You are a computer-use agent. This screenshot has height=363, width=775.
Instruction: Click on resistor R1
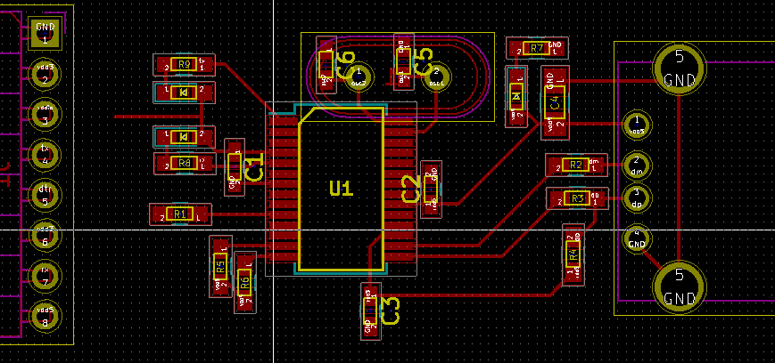coord(179,214)
